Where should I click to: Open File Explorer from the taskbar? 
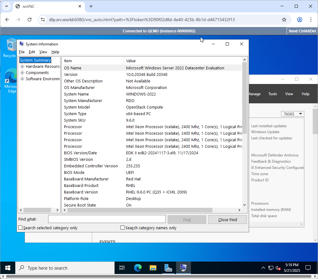click(x=153, y=268)
